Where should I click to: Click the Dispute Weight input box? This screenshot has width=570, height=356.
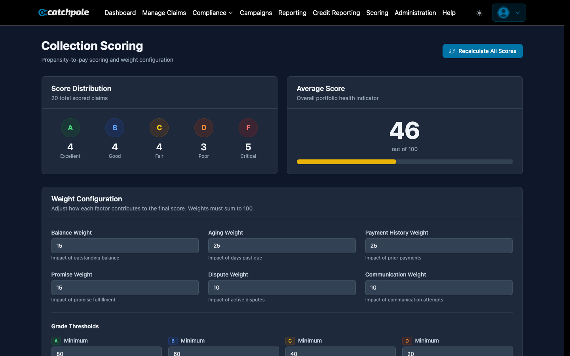tap(282, 288)
